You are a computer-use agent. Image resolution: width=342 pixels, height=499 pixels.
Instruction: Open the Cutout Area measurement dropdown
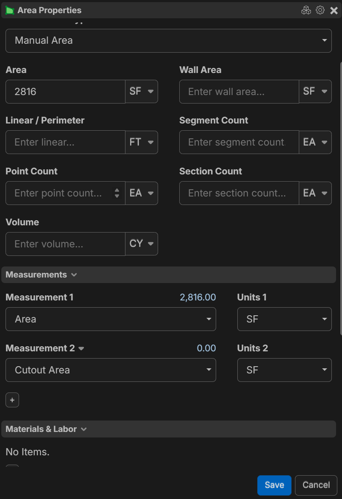[x=111, y=370]
